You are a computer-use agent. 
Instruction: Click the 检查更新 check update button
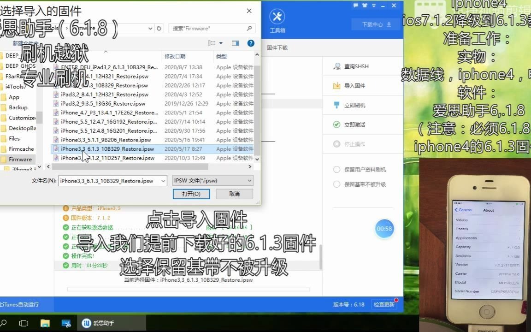(x=383, y=304)
